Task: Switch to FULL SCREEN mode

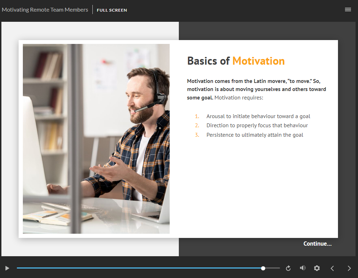Action: click(112, 10)
